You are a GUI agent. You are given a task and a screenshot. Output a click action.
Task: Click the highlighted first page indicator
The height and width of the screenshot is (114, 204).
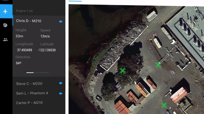30,73
